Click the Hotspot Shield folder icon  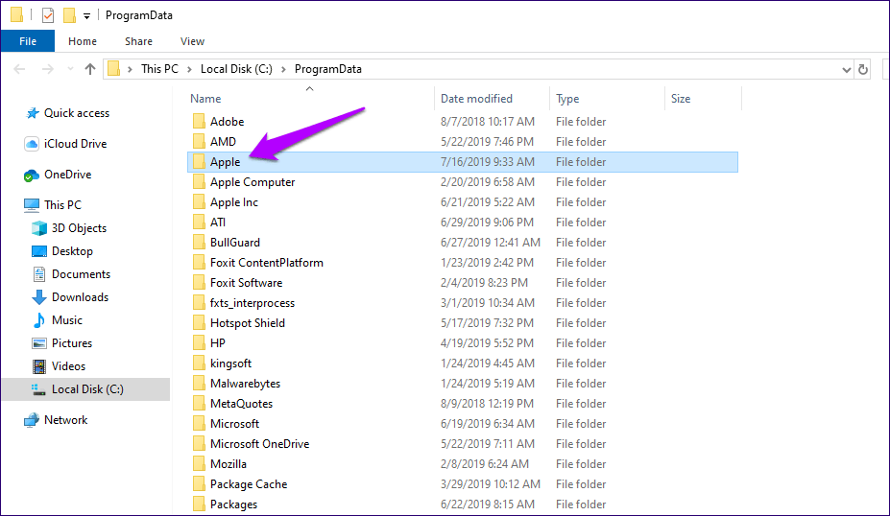tap(199, 323)
